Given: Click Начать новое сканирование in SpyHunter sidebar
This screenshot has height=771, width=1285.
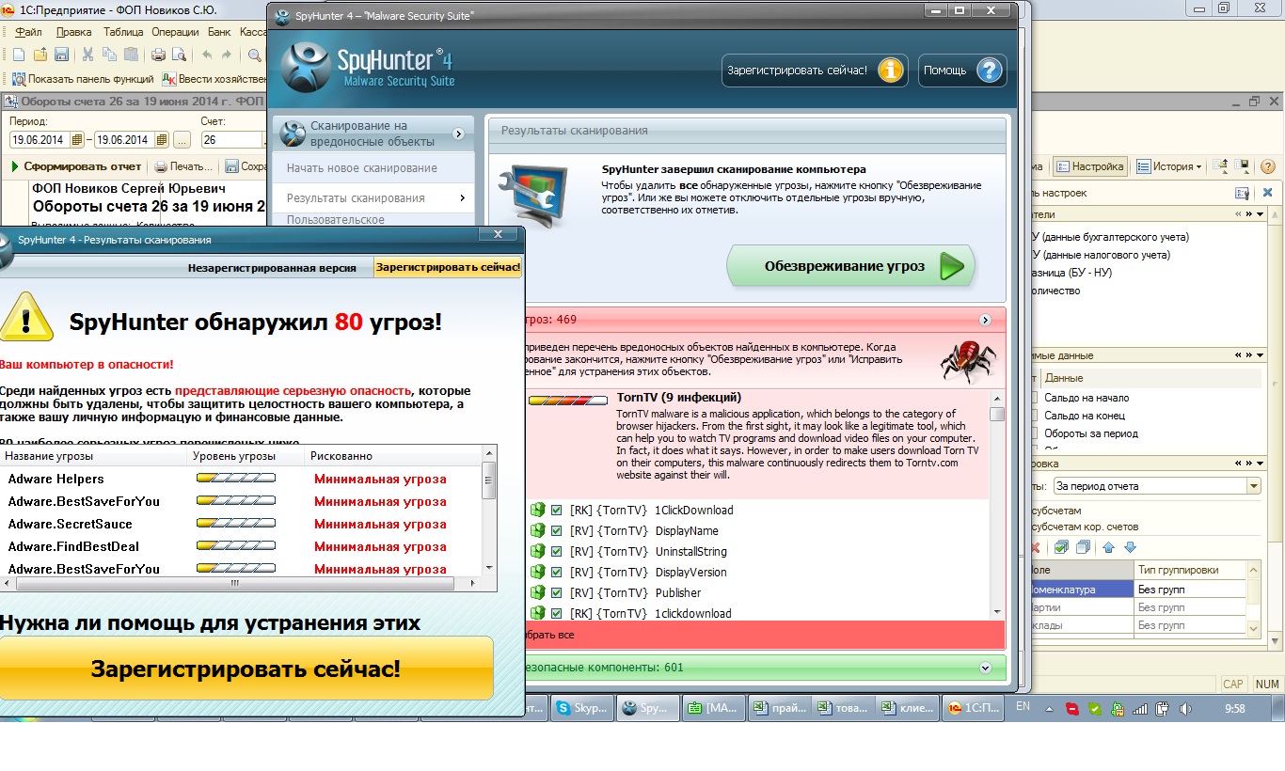Looking at the screenshot, I should 362,167.
